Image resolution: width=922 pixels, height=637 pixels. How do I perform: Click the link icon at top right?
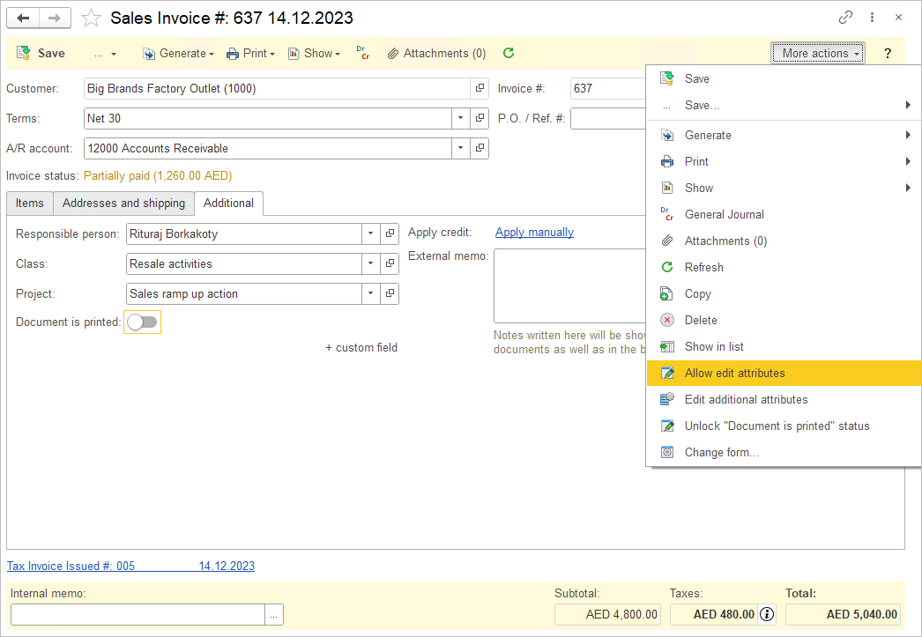pyautogui.click(x=845, y=18)
